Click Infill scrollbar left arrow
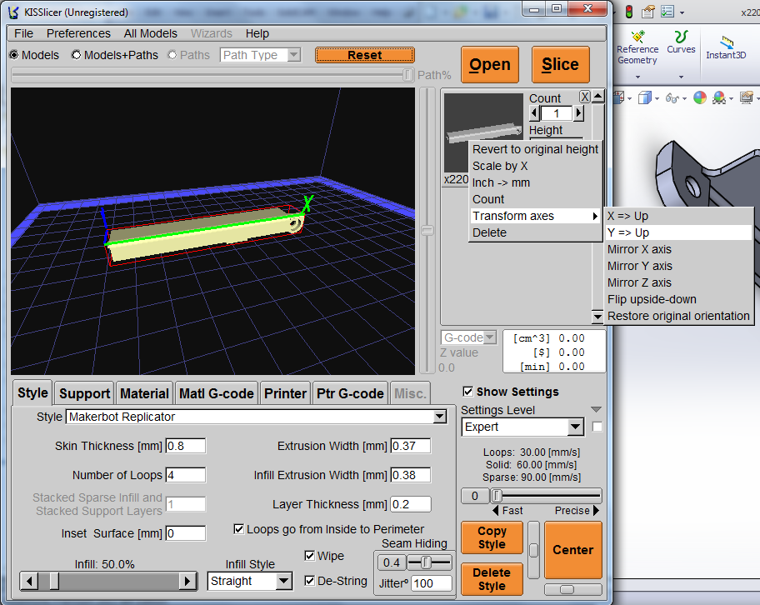The height and width of the screenshot is (605, 760). pyautogui.click(x=29, y=581)
